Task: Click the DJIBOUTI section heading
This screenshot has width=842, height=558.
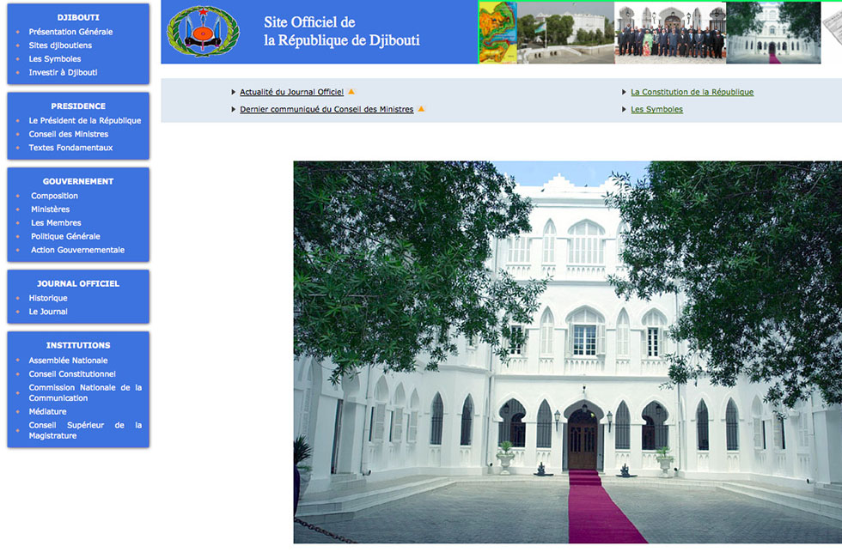Action: pyautogui.click(x=78, y=17)
